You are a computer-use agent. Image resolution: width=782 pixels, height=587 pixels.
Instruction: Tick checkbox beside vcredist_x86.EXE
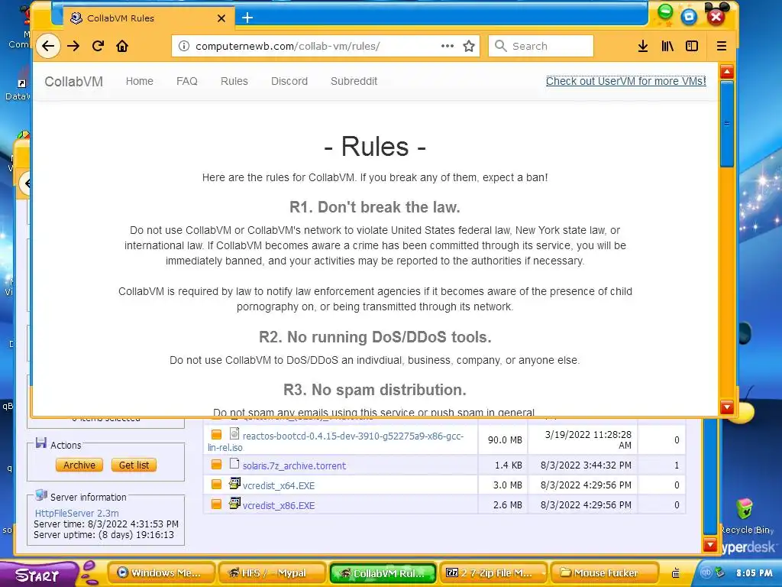pyautogui.click(x=216, y=504)
